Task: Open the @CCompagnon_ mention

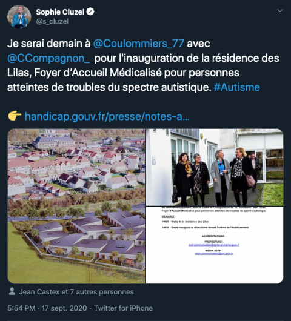Action: pyautogui.click(x=48, y=58)
